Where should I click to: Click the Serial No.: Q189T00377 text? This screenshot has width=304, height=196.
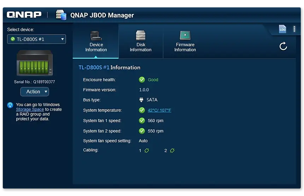click(34, 82)
